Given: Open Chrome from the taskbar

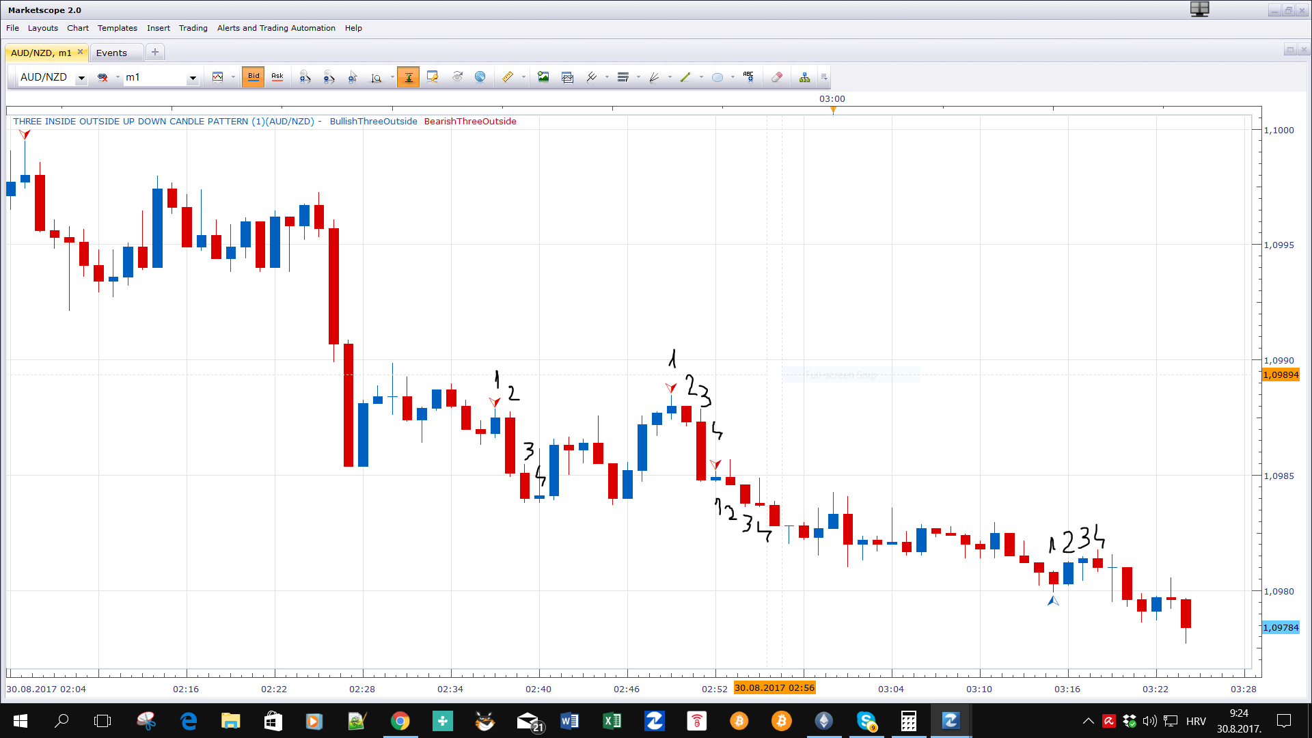Looking at the screenshot, I should (400, 721).
